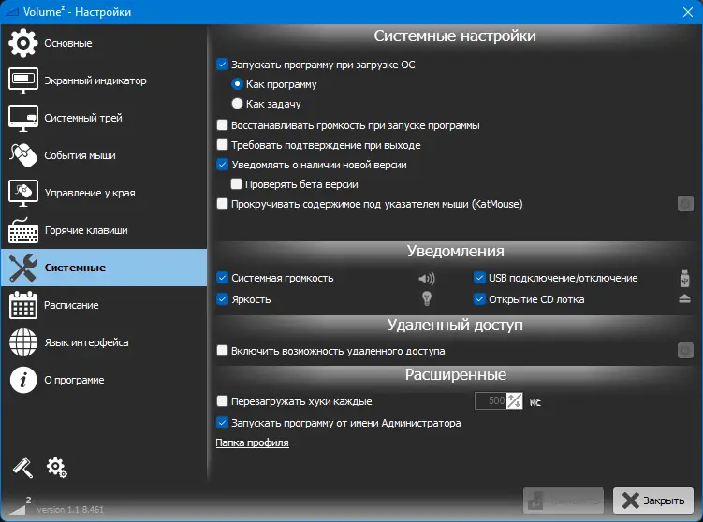
Task: Open the Расписание section
Action: point(104,305)
